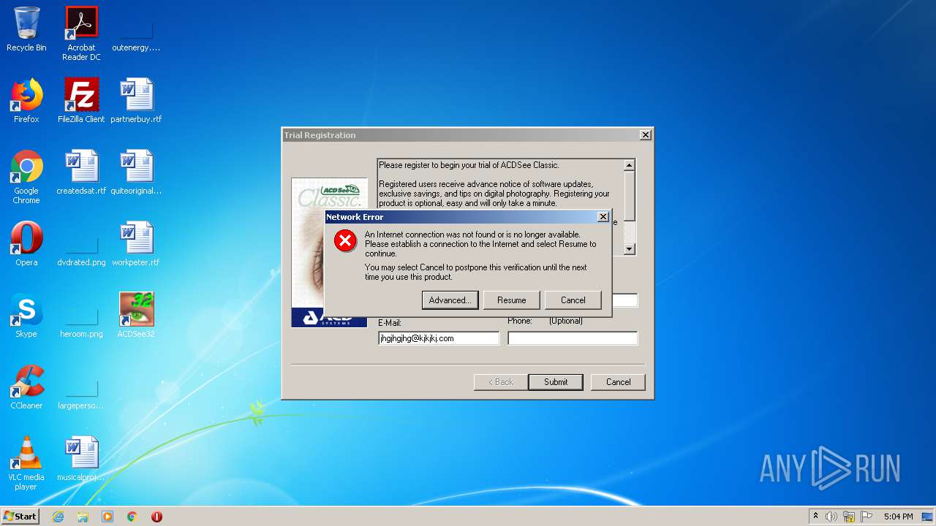Screen dimensions: 936x526
Task: Open Action Center flag tray icon
Action: pos(867,517)
